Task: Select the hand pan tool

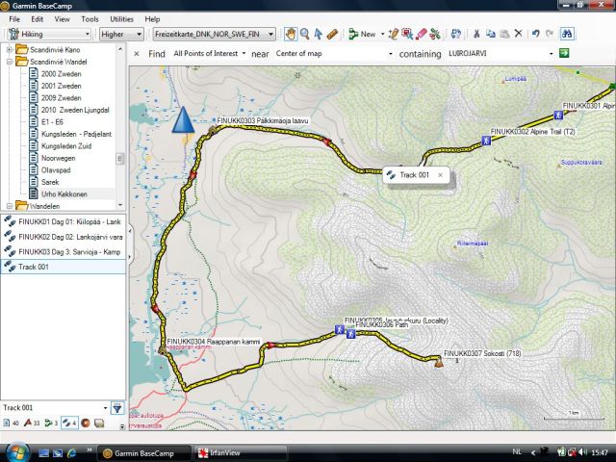Action: click(290, 34)
